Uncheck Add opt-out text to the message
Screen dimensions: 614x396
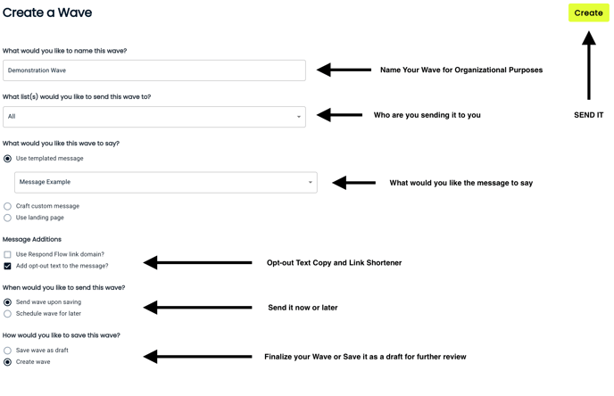pos(8,266)
